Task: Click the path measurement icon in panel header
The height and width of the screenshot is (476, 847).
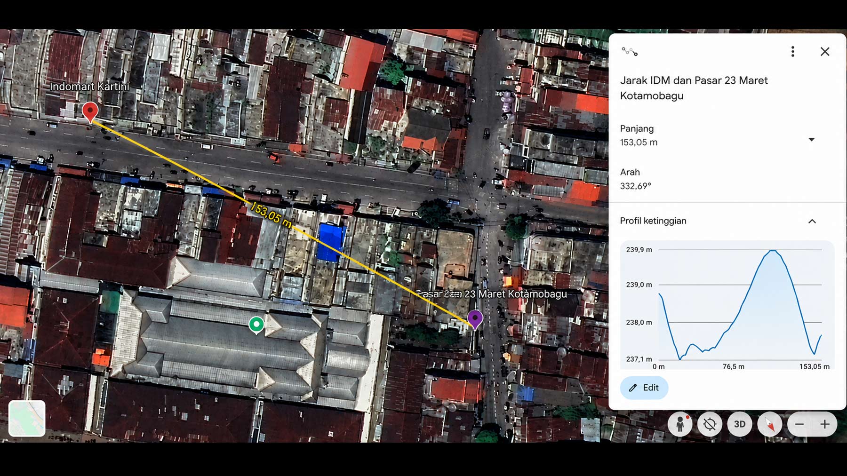Action: [x=630, y=52]
